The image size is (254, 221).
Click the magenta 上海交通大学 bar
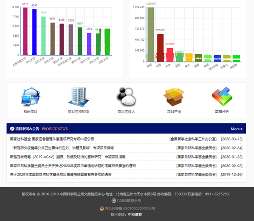point(25,31)
